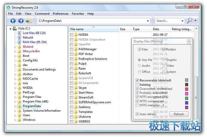This screenshot has height=137, width=207.
Task: Open the Command menu
Action: 42,14
